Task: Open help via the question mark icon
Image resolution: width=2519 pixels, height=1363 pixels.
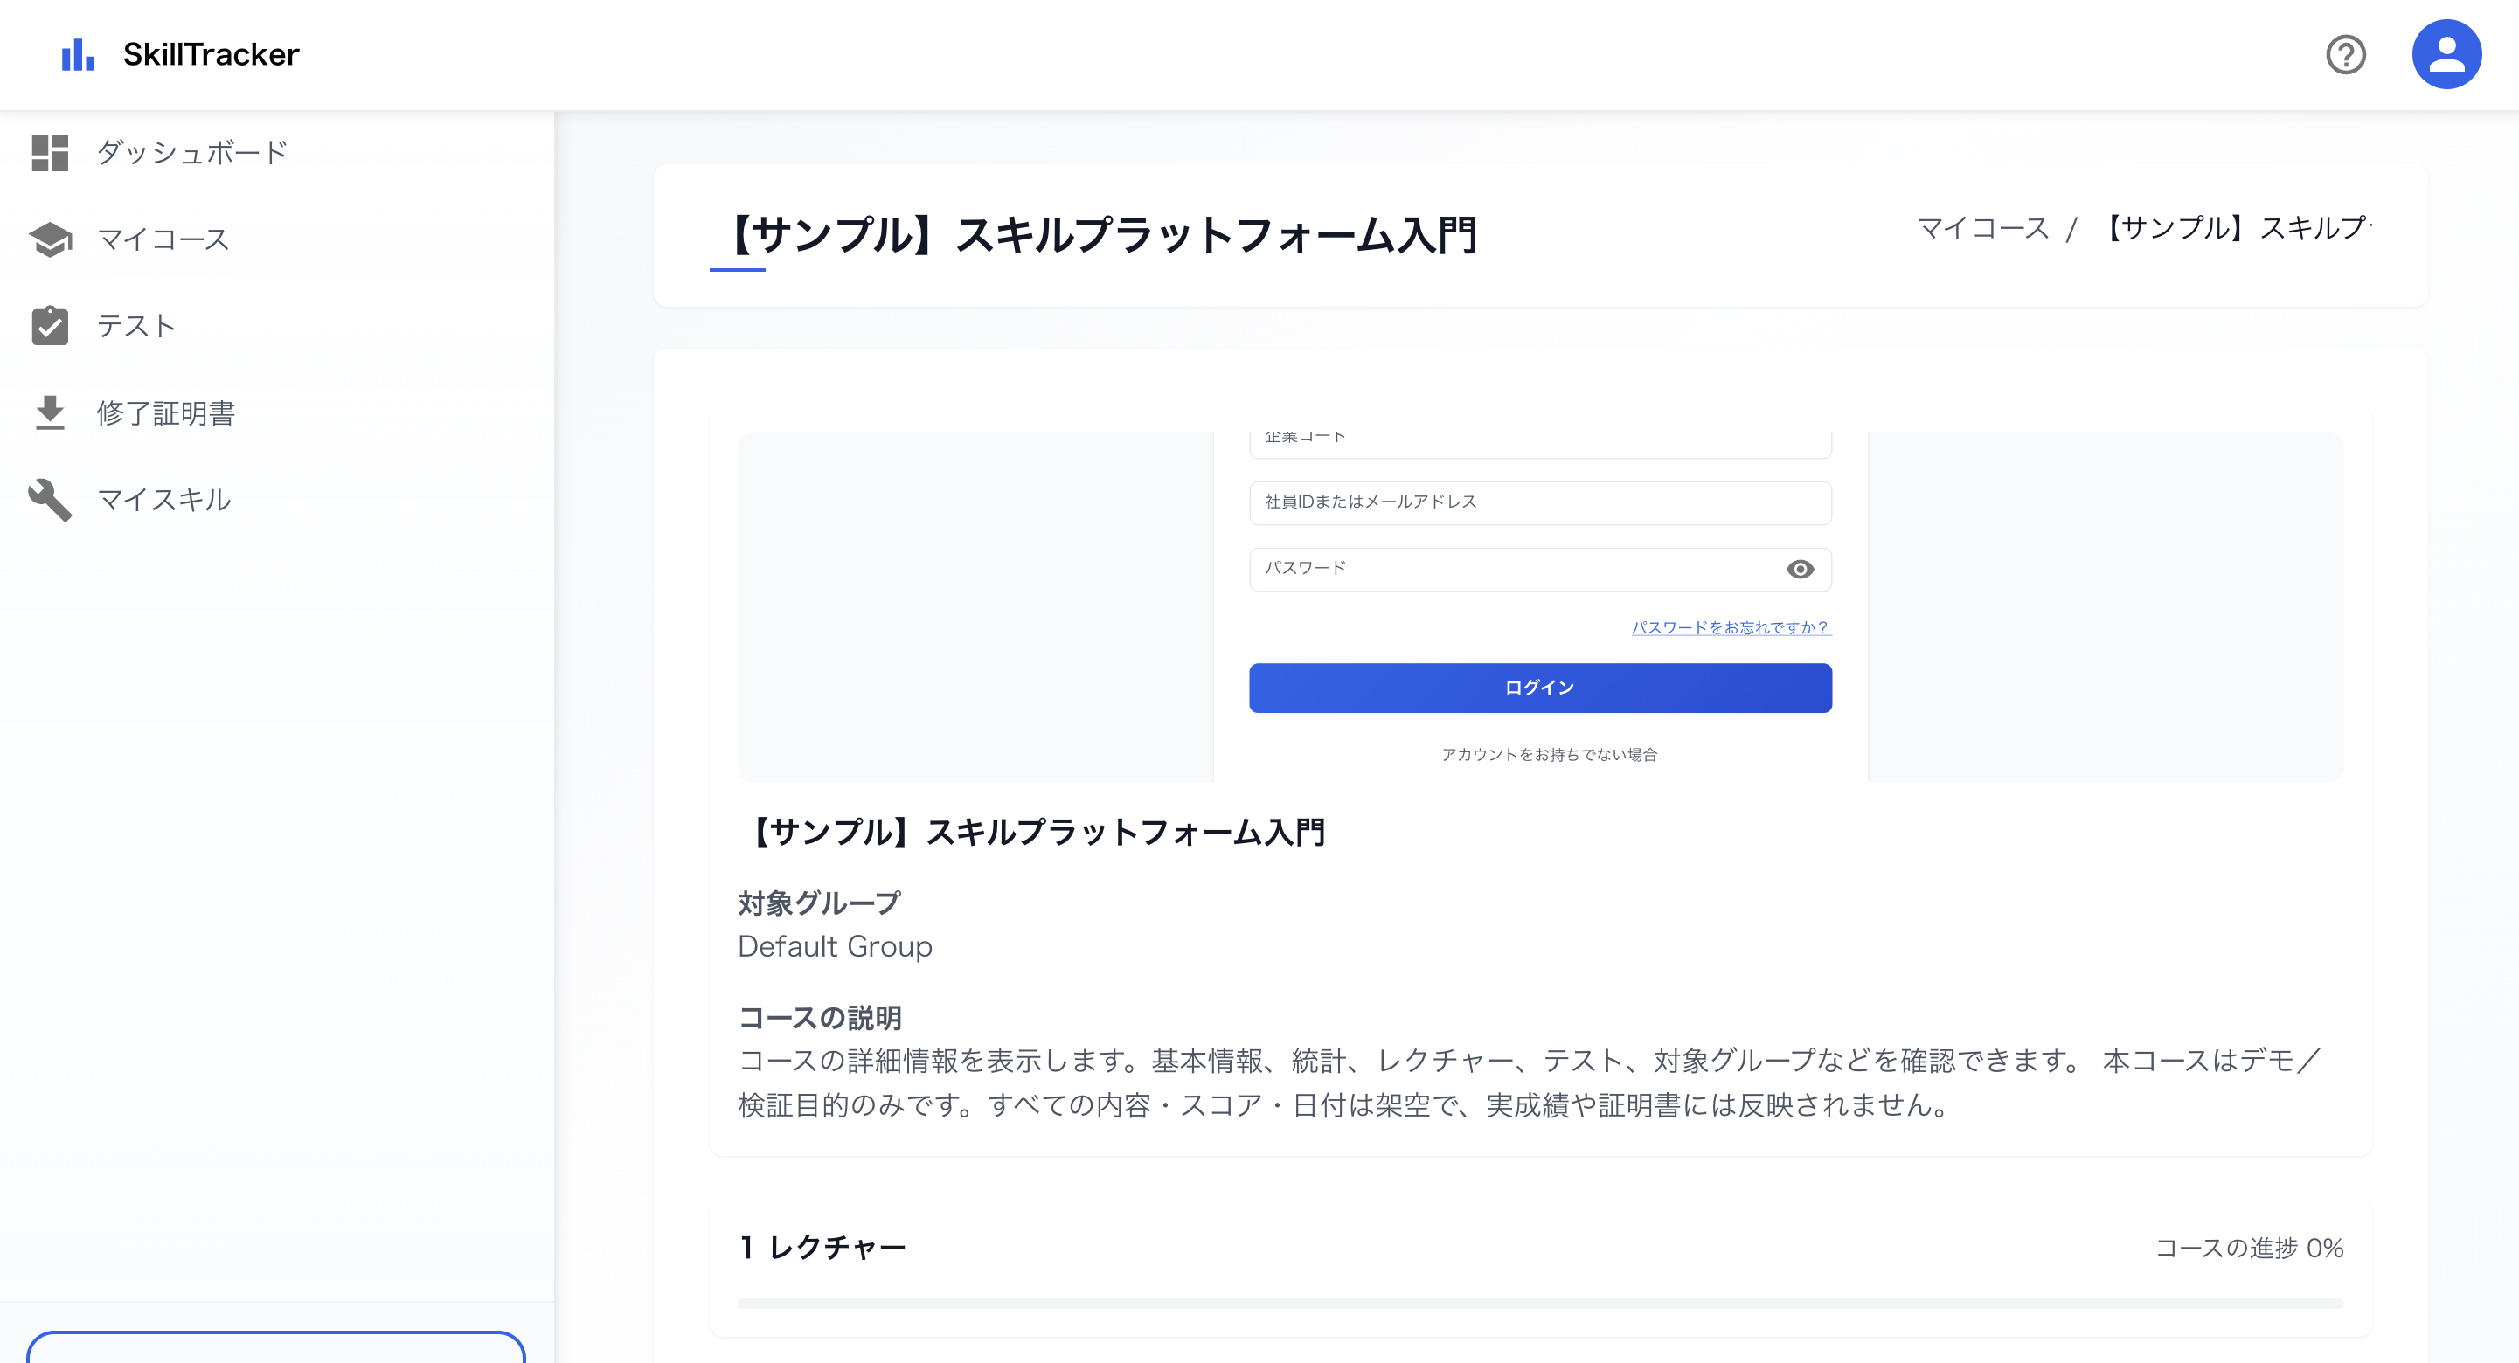Action: coord(2345,55)
